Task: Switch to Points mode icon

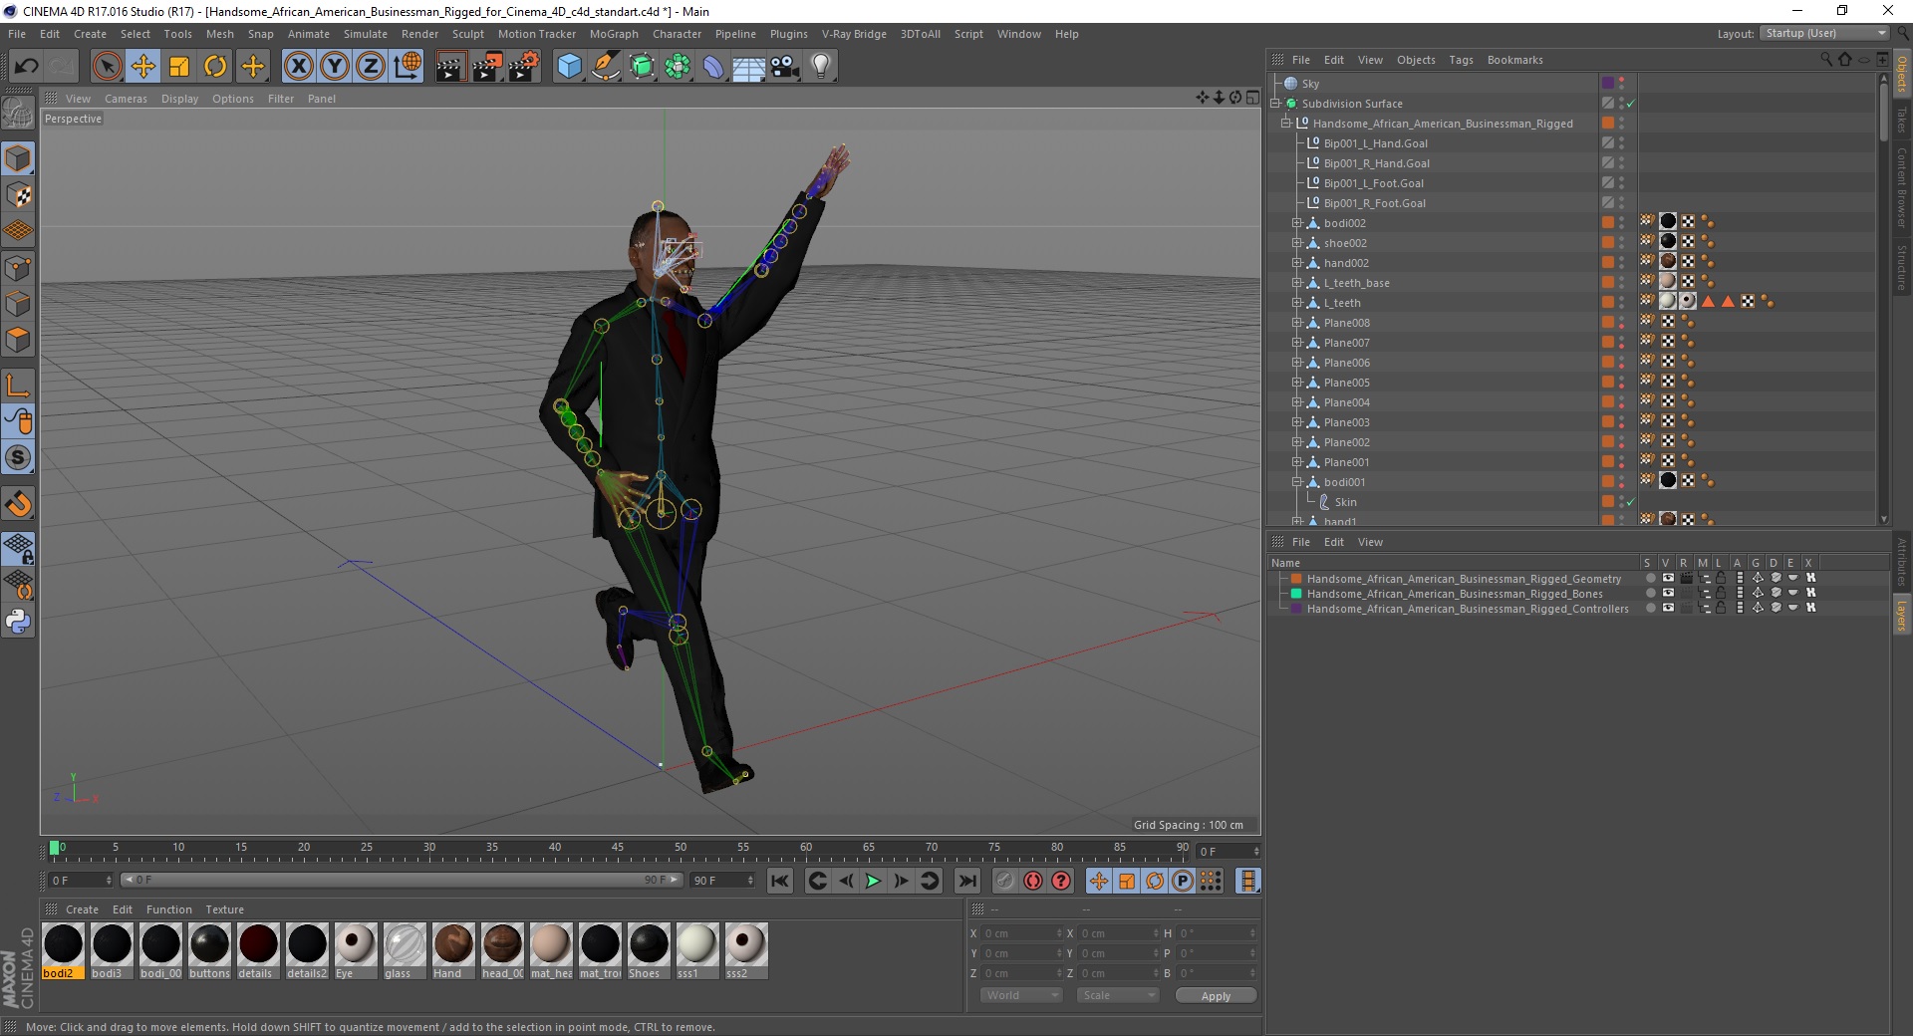Action: pos(18,268)
